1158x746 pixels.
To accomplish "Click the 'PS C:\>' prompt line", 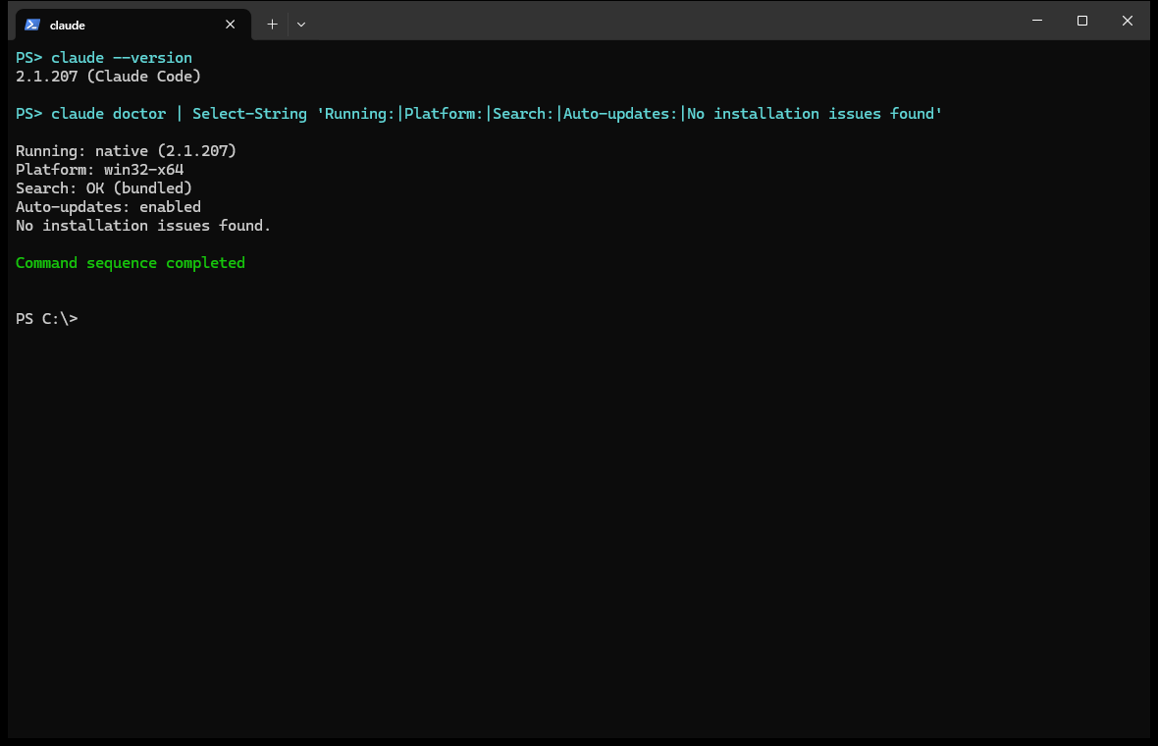I will click(x=46, y=318).
